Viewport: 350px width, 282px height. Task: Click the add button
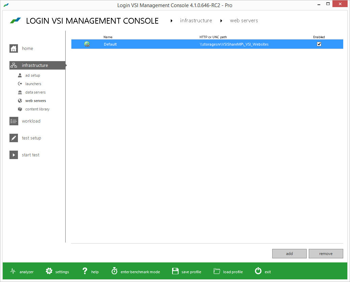tap(289, 254)
